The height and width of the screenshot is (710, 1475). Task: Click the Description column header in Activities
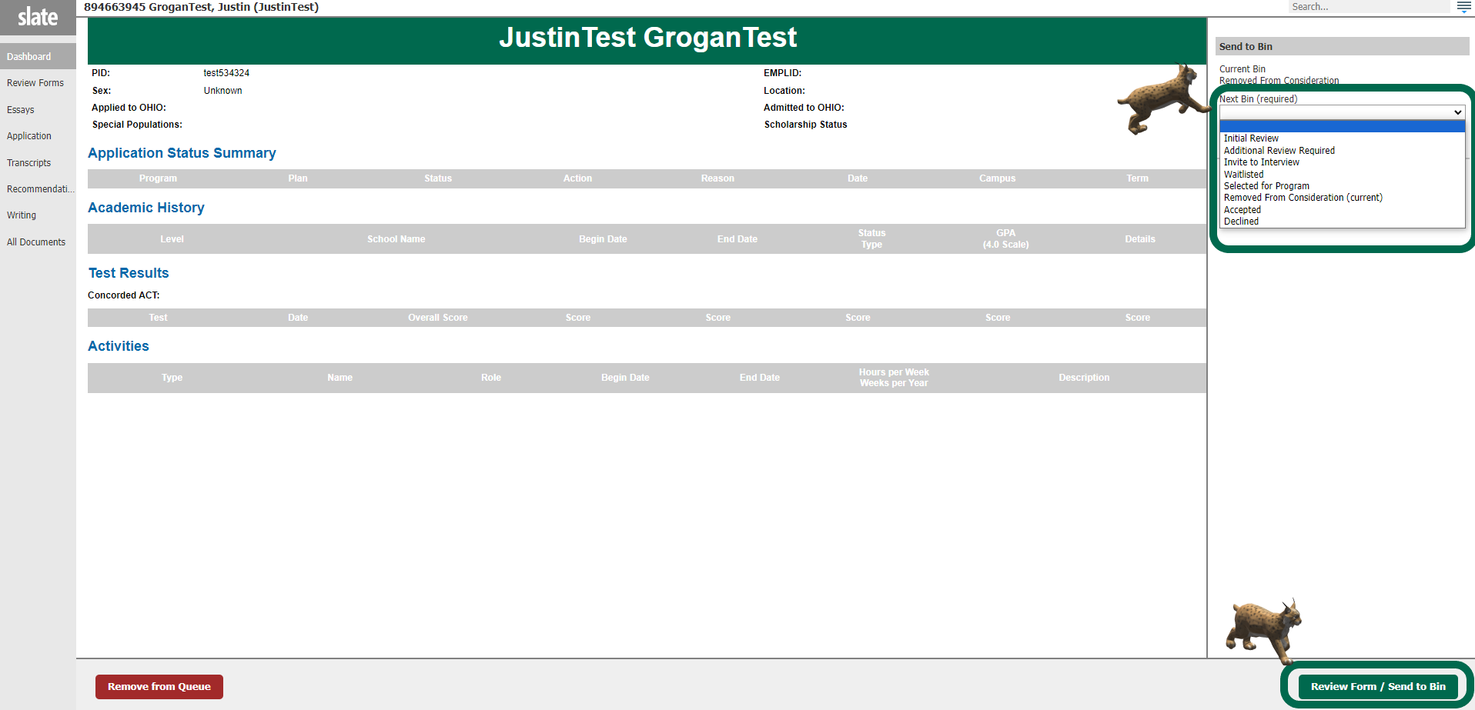point(1084,378)
